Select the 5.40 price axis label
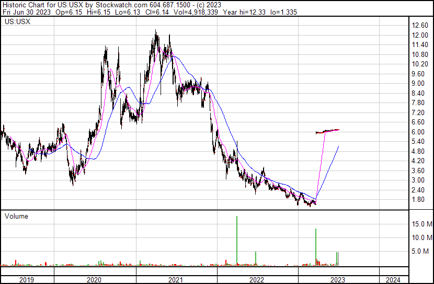This screenshot has height=284, width=434. (x=418, y=141)
